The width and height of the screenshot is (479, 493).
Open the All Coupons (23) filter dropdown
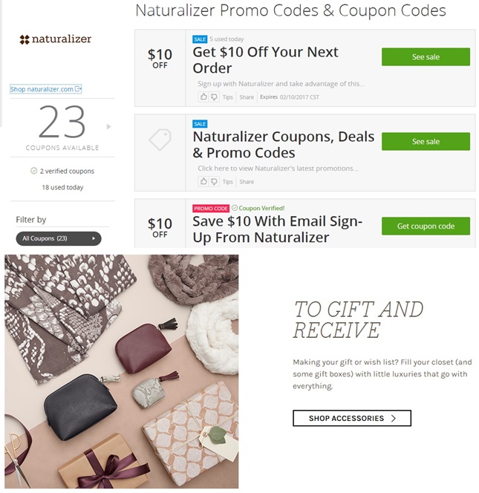point(59,238)
